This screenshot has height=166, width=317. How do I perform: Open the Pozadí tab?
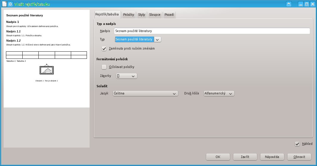click(169, 15)
